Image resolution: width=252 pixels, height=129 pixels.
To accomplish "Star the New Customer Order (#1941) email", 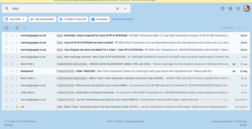I will point(12,107).
